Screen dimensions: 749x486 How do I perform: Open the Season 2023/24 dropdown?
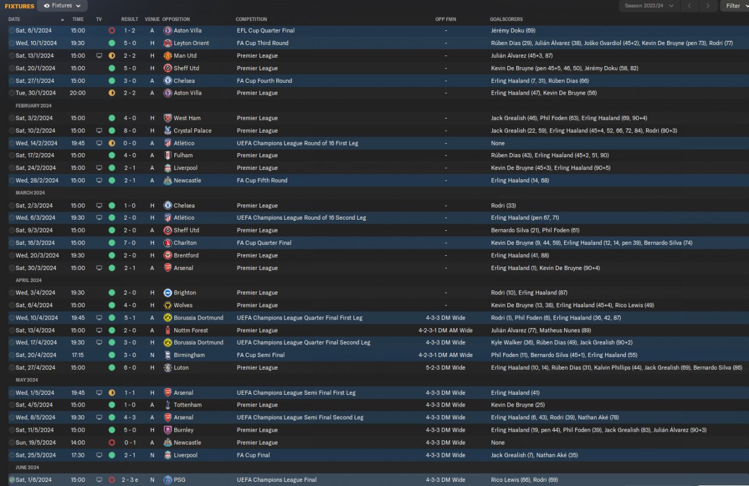[x=649, y=6]
